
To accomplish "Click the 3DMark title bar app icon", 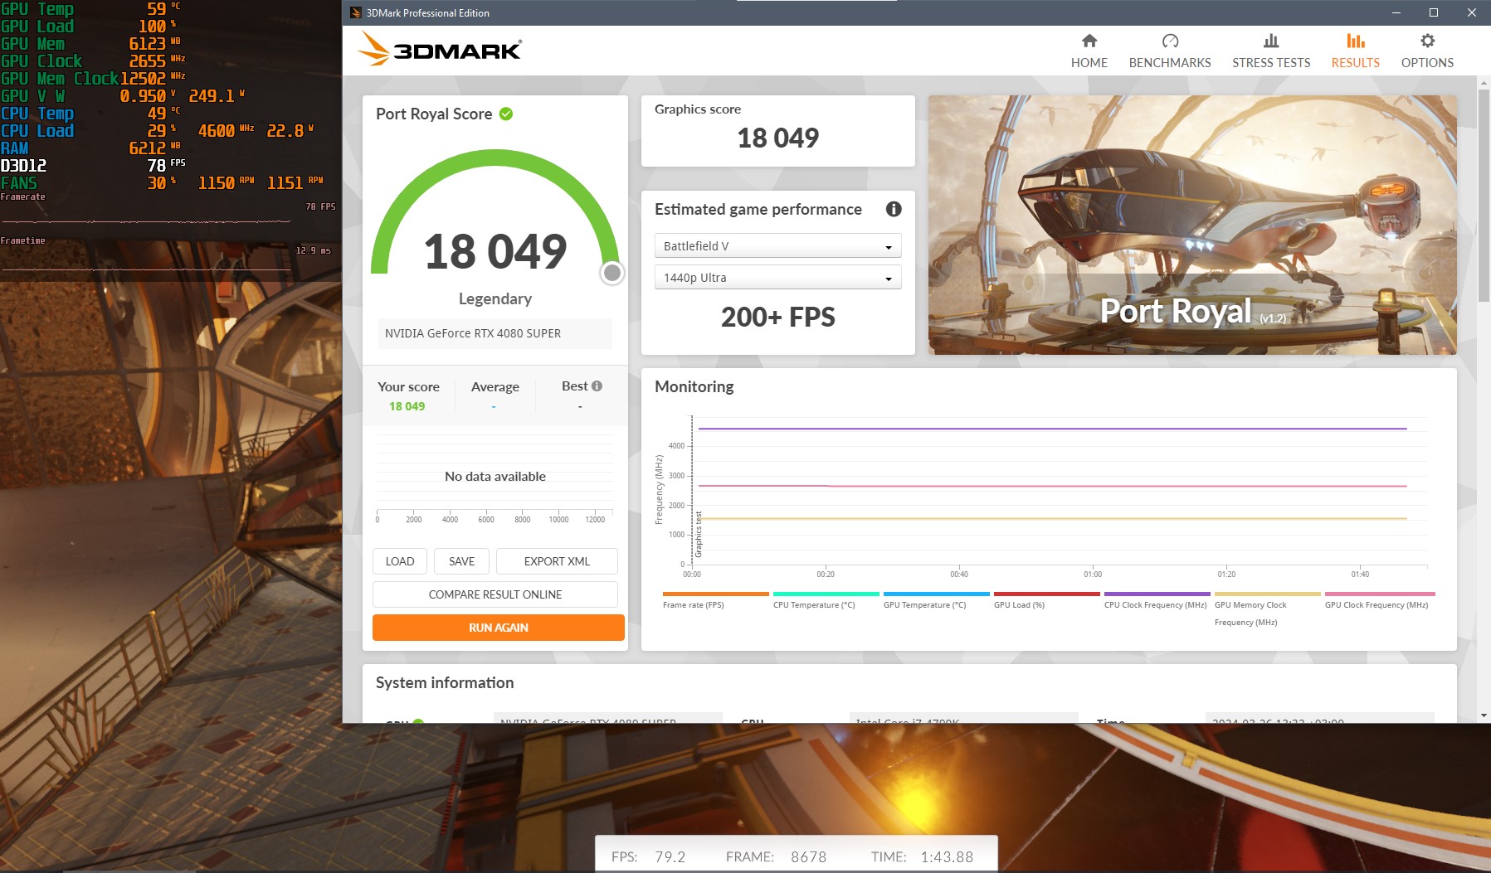I will [x=355, y=12].
